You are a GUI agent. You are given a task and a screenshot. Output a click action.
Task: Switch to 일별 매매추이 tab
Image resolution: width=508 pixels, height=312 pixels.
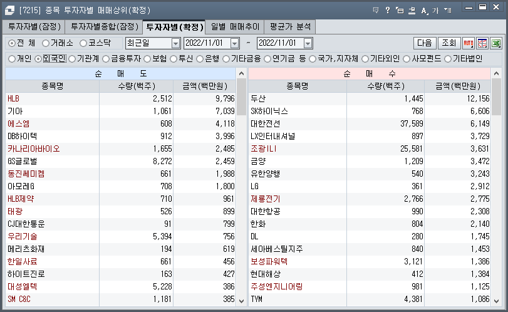[x=235, y=27]
